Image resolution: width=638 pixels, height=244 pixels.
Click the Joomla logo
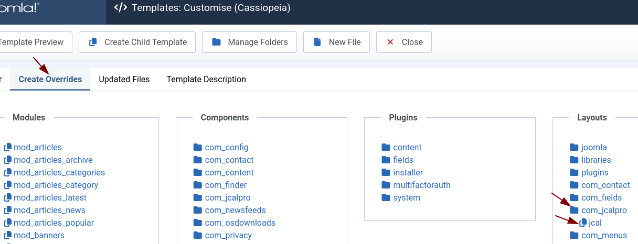tap(19, 7)
